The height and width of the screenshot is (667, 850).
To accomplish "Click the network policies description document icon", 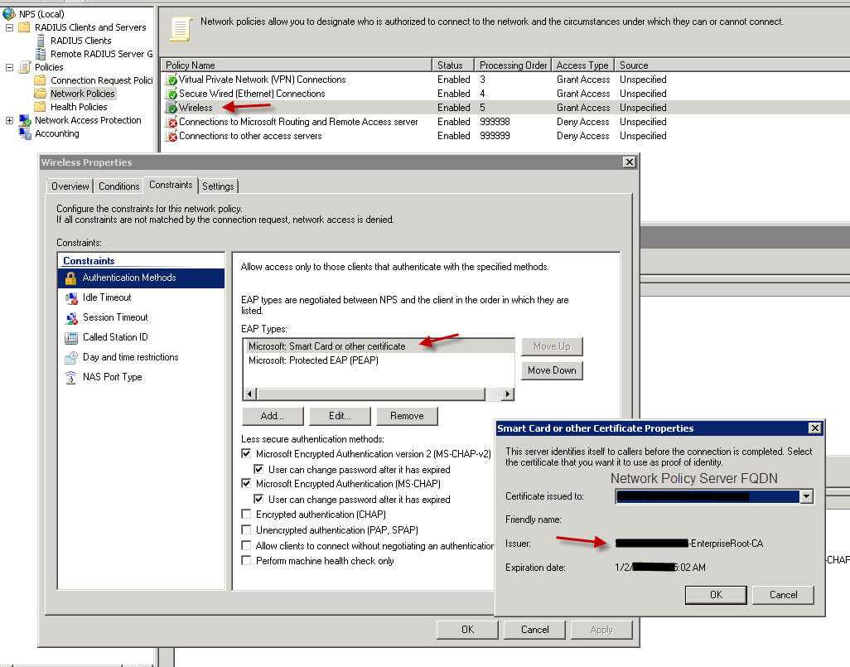I will click(181, 29).
